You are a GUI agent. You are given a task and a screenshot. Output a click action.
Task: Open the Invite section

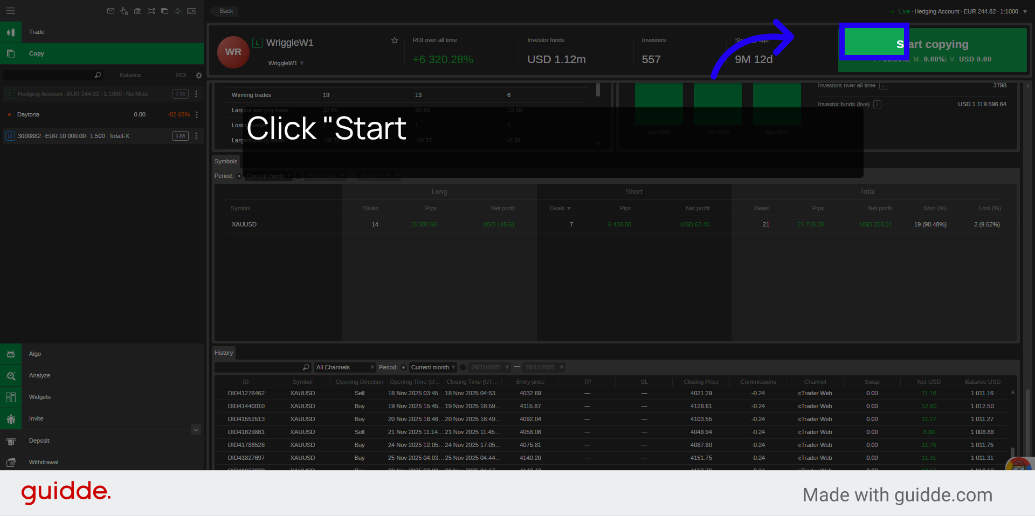(11, 418)
